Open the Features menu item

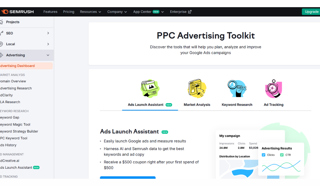tap(50, 12)
